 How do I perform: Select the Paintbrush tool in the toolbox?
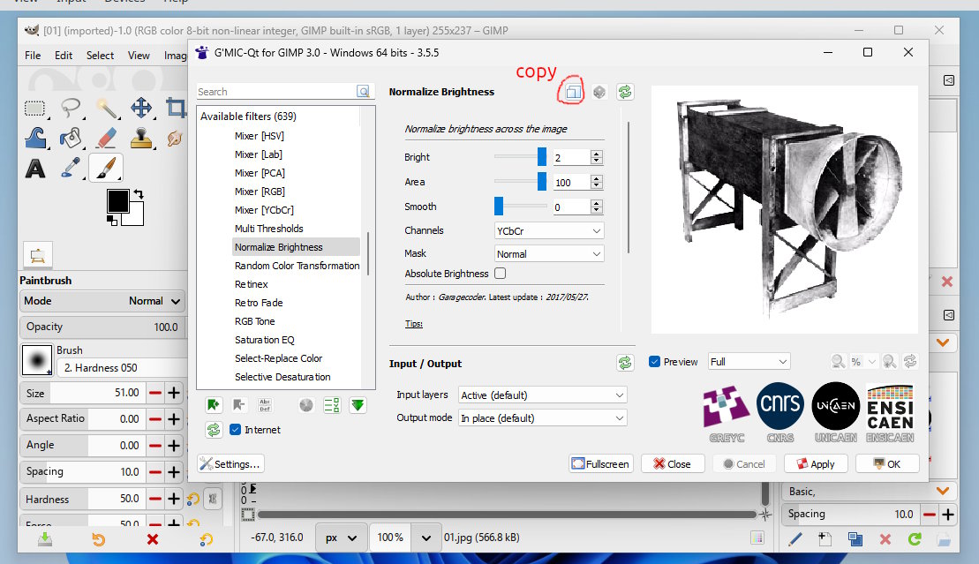pyautogui.click(x=106, y=167)
